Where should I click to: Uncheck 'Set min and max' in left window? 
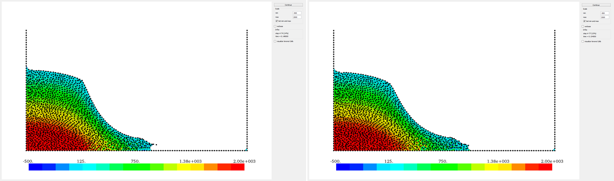pyautogui.click(x=277, y=21)
